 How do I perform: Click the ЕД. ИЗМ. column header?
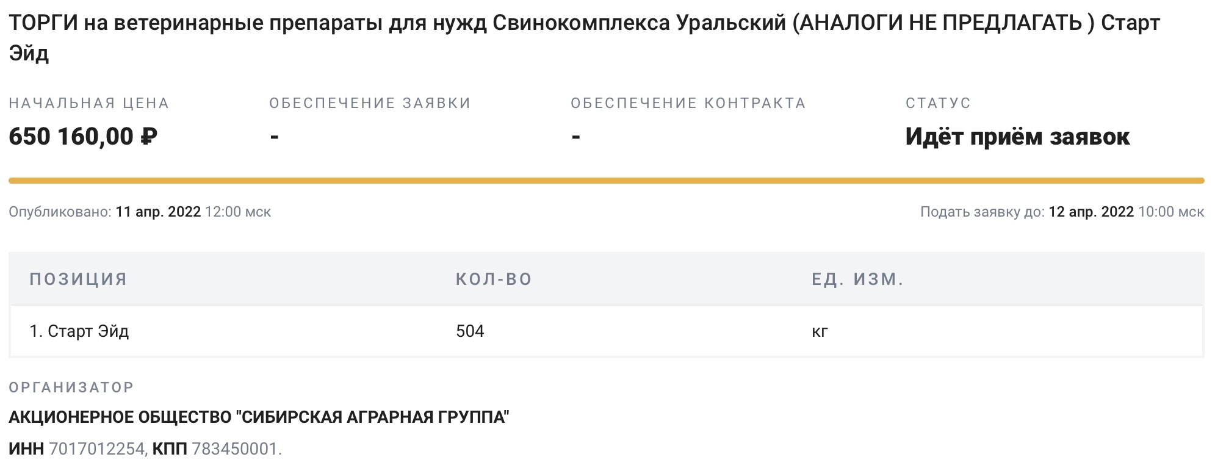point(857,279)
